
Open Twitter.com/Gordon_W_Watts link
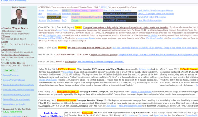[x=16, y=94]
